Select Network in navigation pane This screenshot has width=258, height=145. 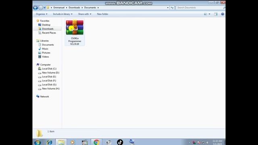point(44,97)
